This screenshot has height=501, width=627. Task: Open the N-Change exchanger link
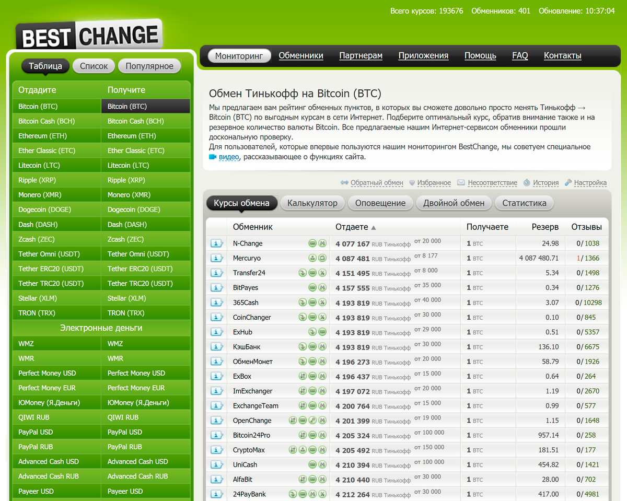coord(248,243)
